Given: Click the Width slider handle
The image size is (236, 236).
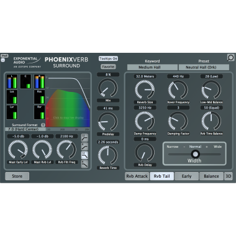Looking at the screenshot, I should 195,154.
